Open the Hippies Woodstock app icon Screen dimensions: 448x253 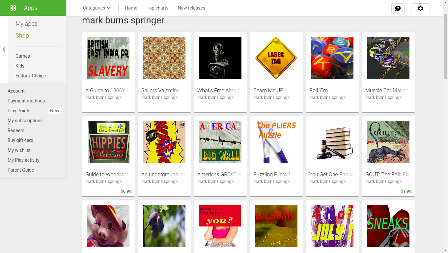108,142
